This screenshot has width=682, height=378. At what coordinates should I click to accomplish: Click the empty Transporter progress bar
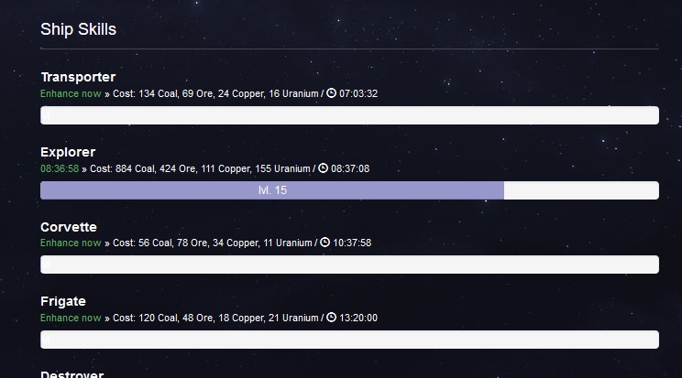(349, 115)
